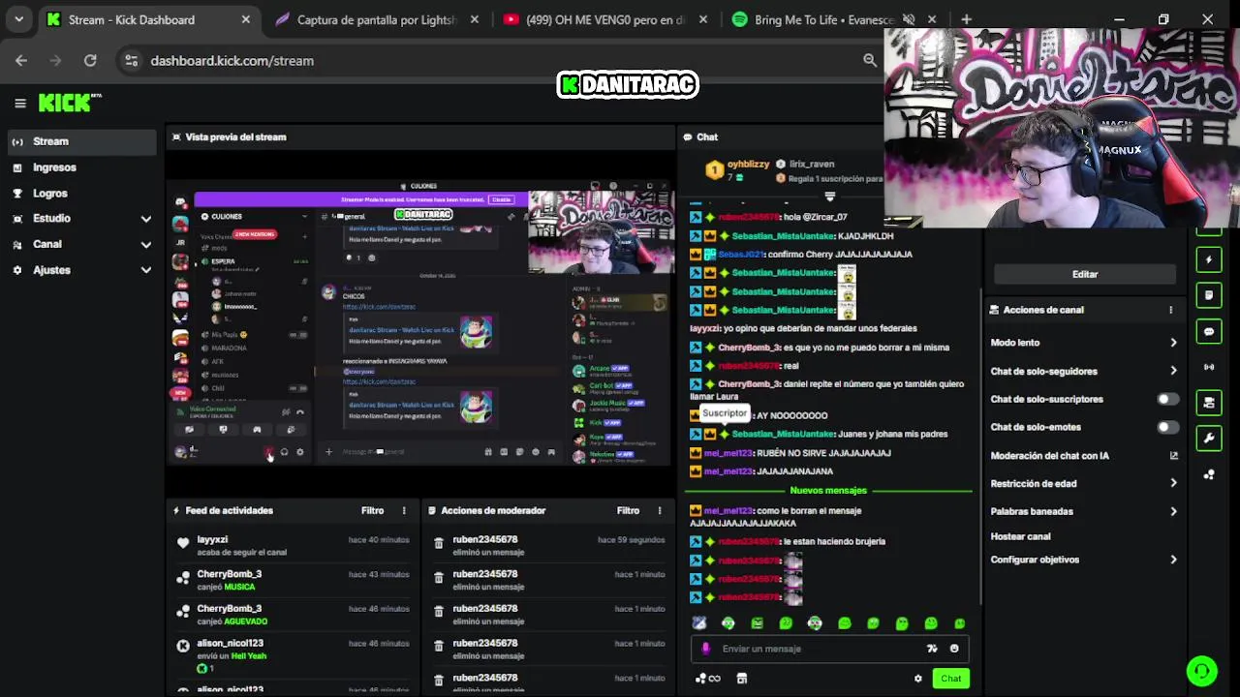
Task: Click the stream preview thumbnail
Action: (x=420, y=322)
